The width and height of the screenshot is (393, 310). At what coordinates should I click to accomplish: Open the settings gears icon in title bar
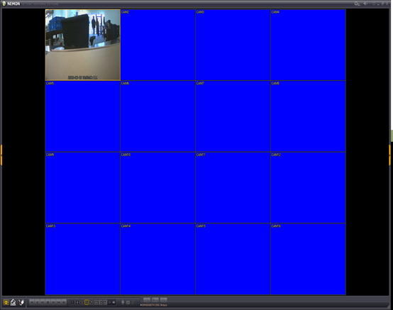357,4
